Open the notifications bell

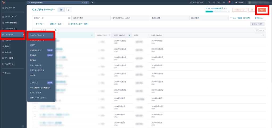click(x=228, y=2)
